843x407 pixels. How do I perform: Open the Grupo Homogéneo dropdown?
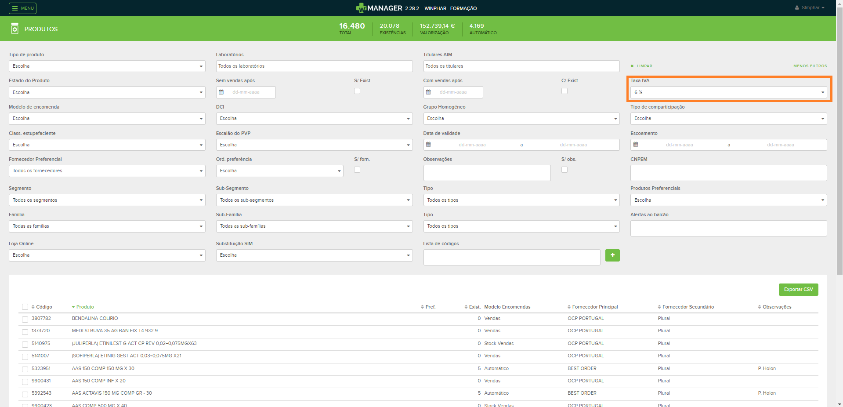(521, 119)
